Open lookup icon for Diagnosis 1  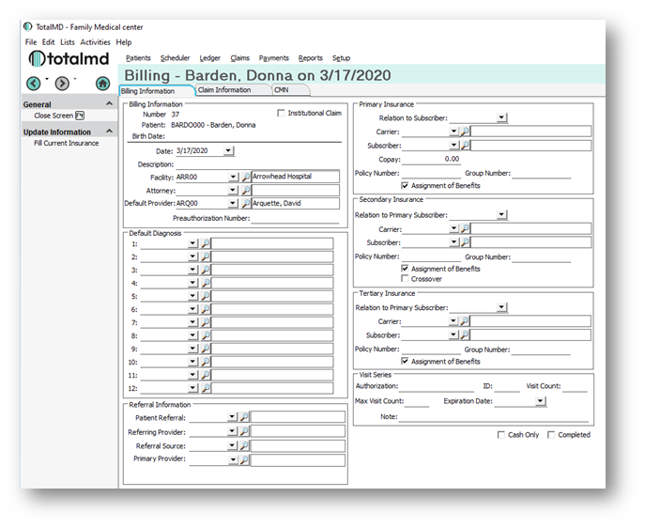[x=206, y=243]
